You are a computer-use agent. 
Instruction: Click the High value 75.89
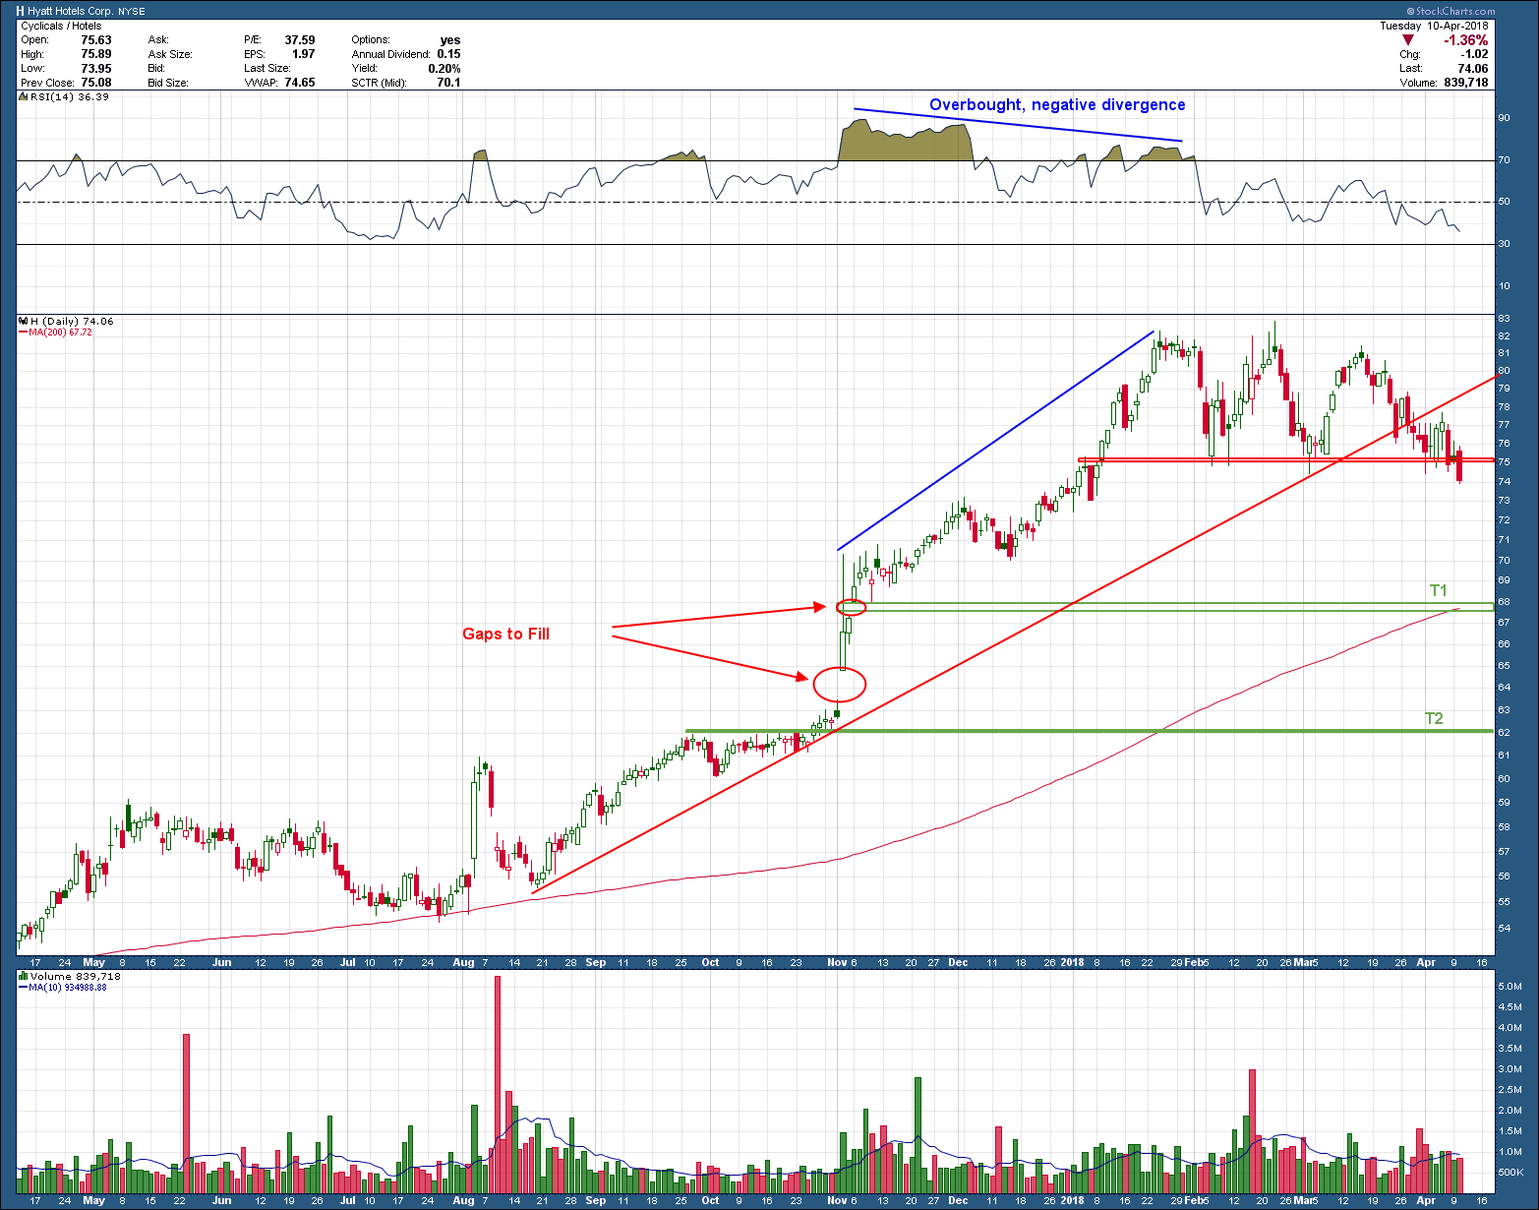coord(95,54)
